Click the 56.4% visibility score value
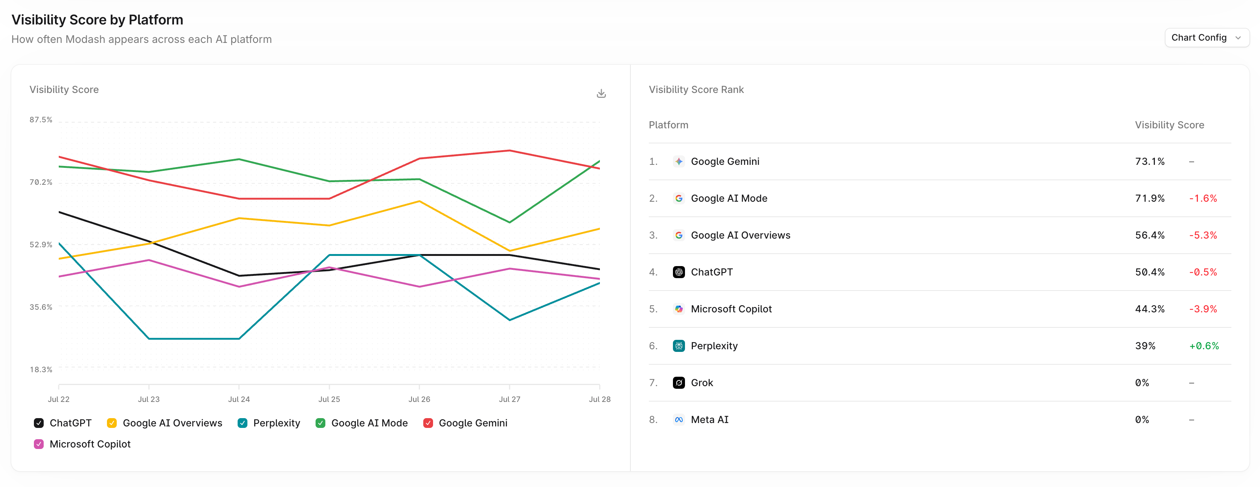The image size is (1260, 487). point(1149,235)
